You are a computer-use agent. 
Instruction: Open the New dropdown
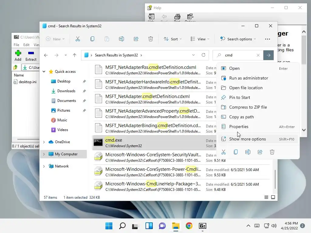pyautogui.click(x=55, y=39)
